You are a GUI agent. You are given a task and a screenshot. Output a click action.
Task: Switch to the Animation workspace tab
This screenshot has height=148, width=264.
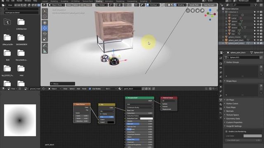(109, 1)
